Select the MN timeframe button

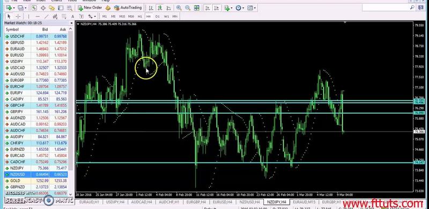point(175,17)
